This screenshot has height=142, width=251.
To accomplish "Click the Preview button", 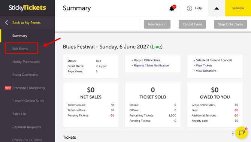I will (238, 8).
